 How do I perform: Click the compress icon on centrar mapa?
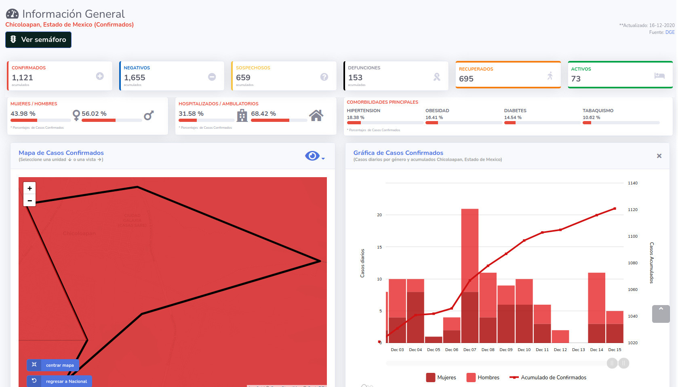coord(34,364)
